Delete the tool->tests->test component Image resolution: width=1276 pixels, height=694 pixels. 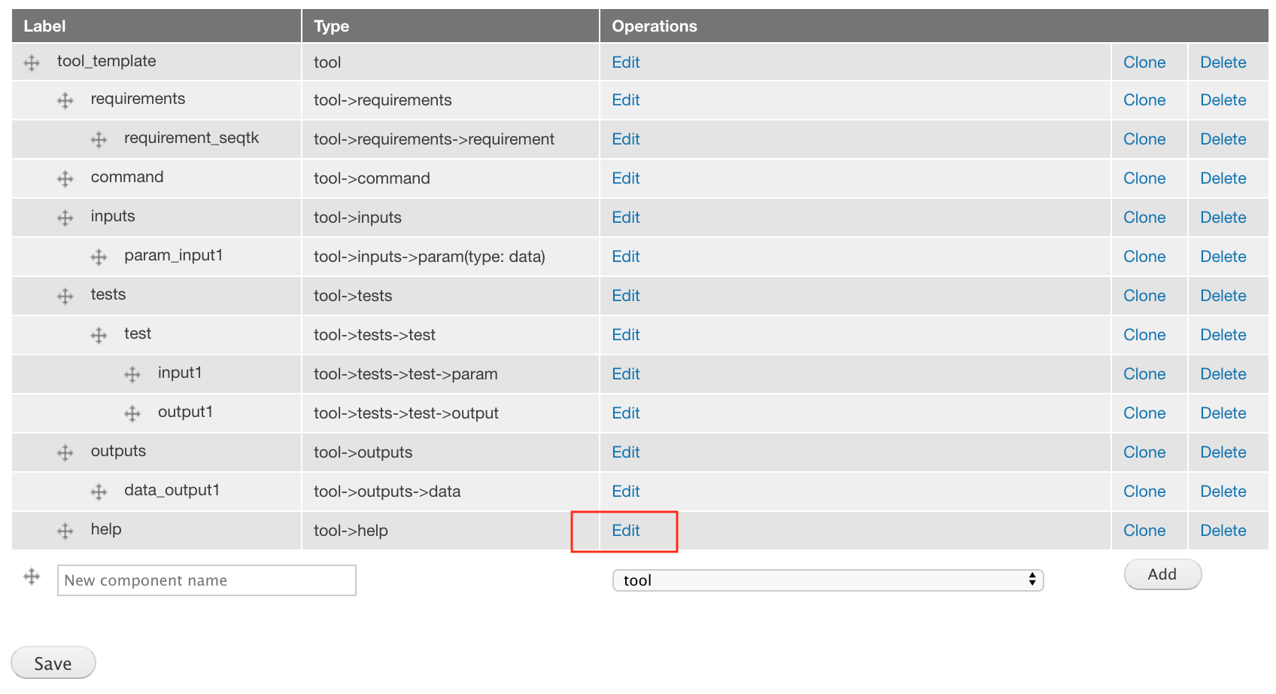tap(1223, 335)
